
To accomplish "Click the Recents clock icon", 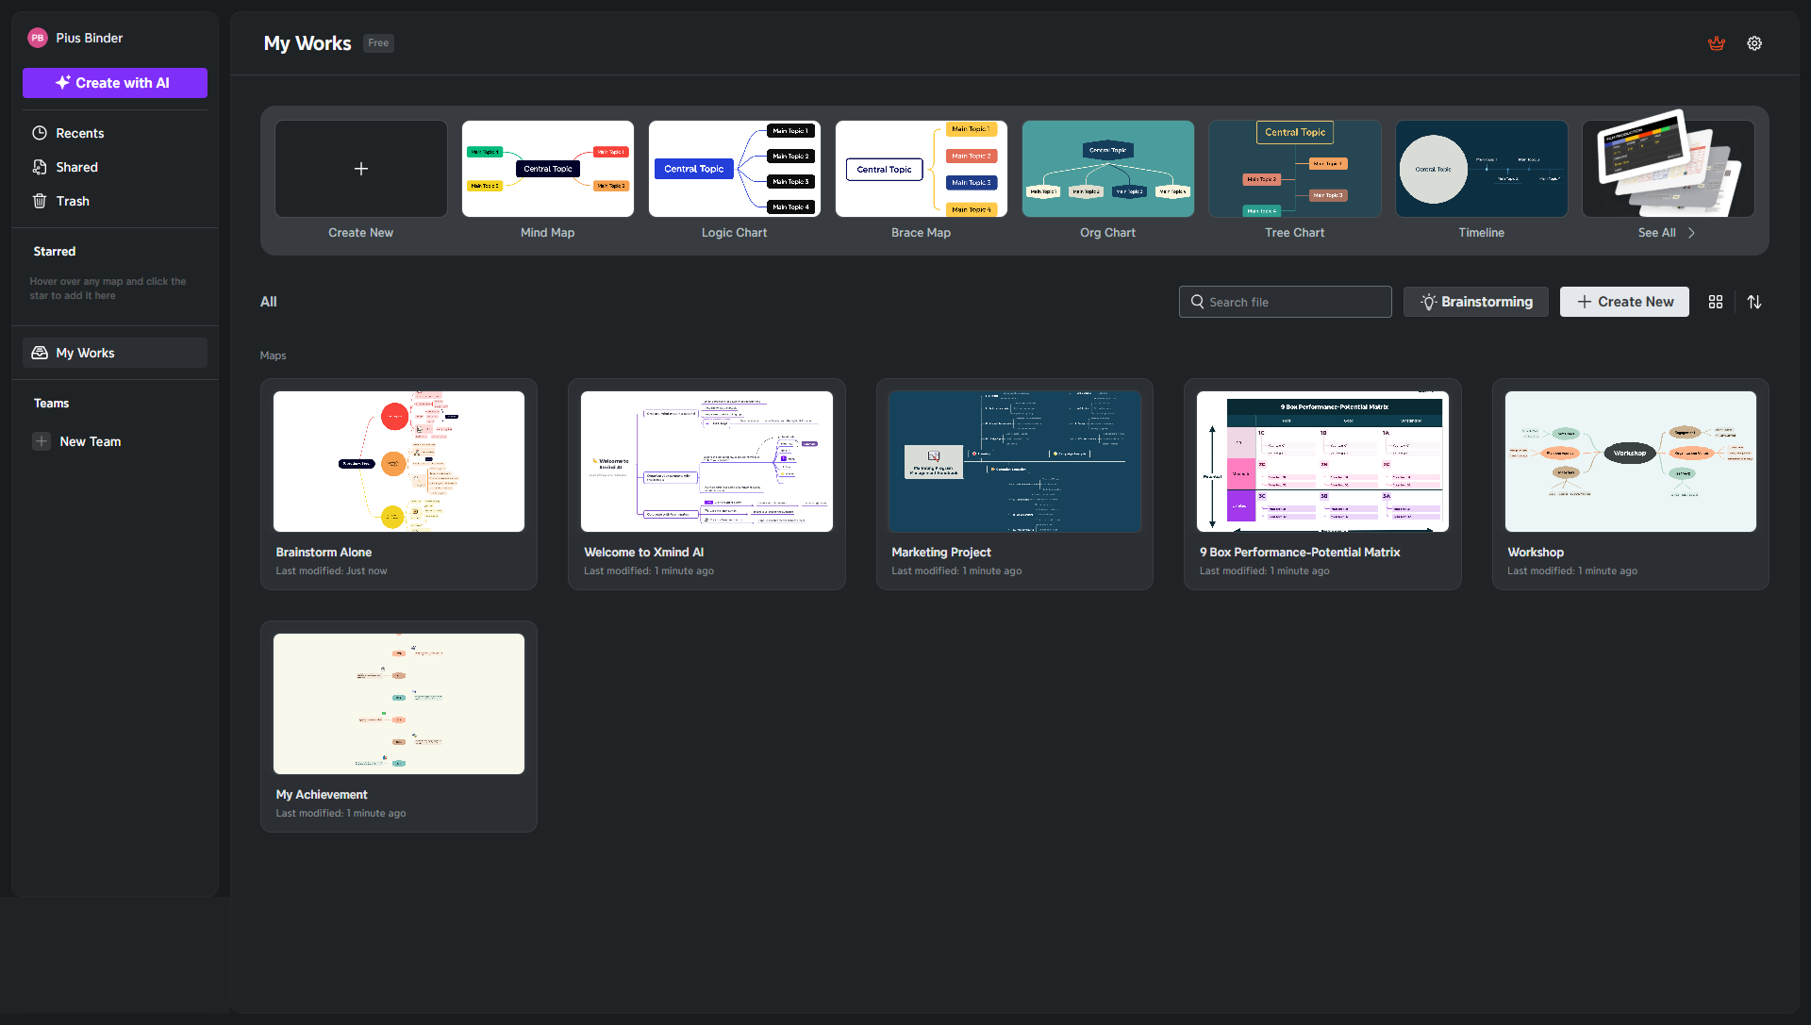I will pos(40,133).
